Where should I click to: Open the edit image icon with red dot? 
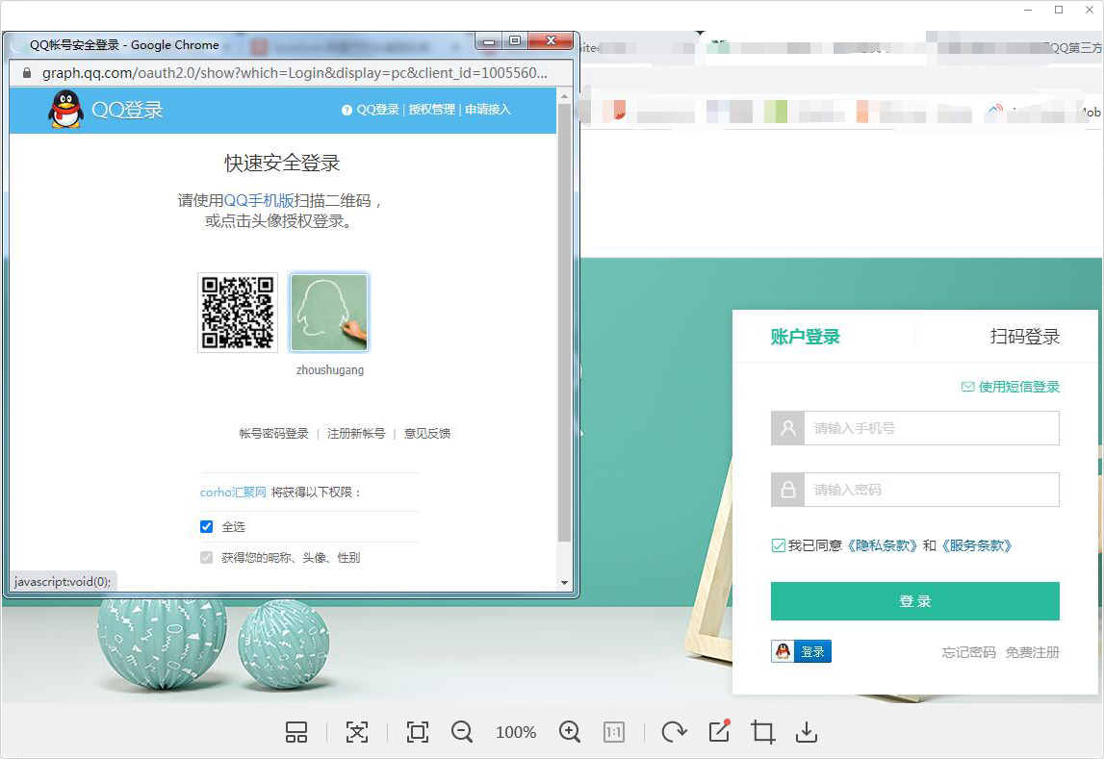[x=719, y=731]
